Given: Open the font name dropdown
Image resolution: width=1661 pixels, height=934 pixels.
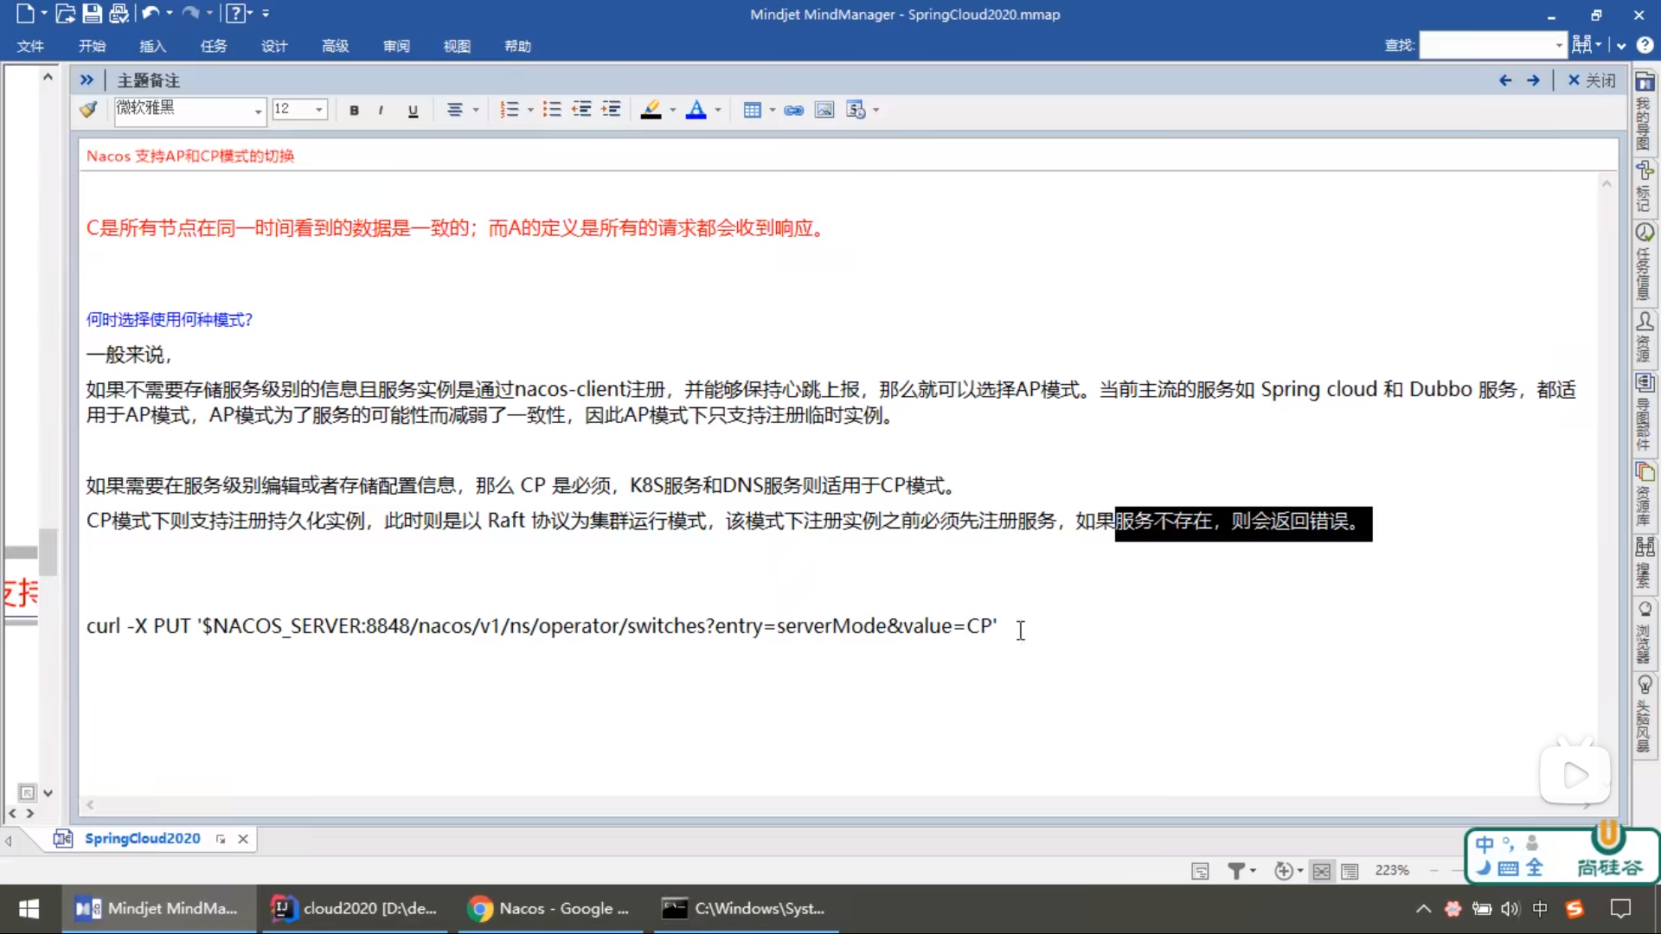Looking at the screenshot, I should [x=258, y=111].
